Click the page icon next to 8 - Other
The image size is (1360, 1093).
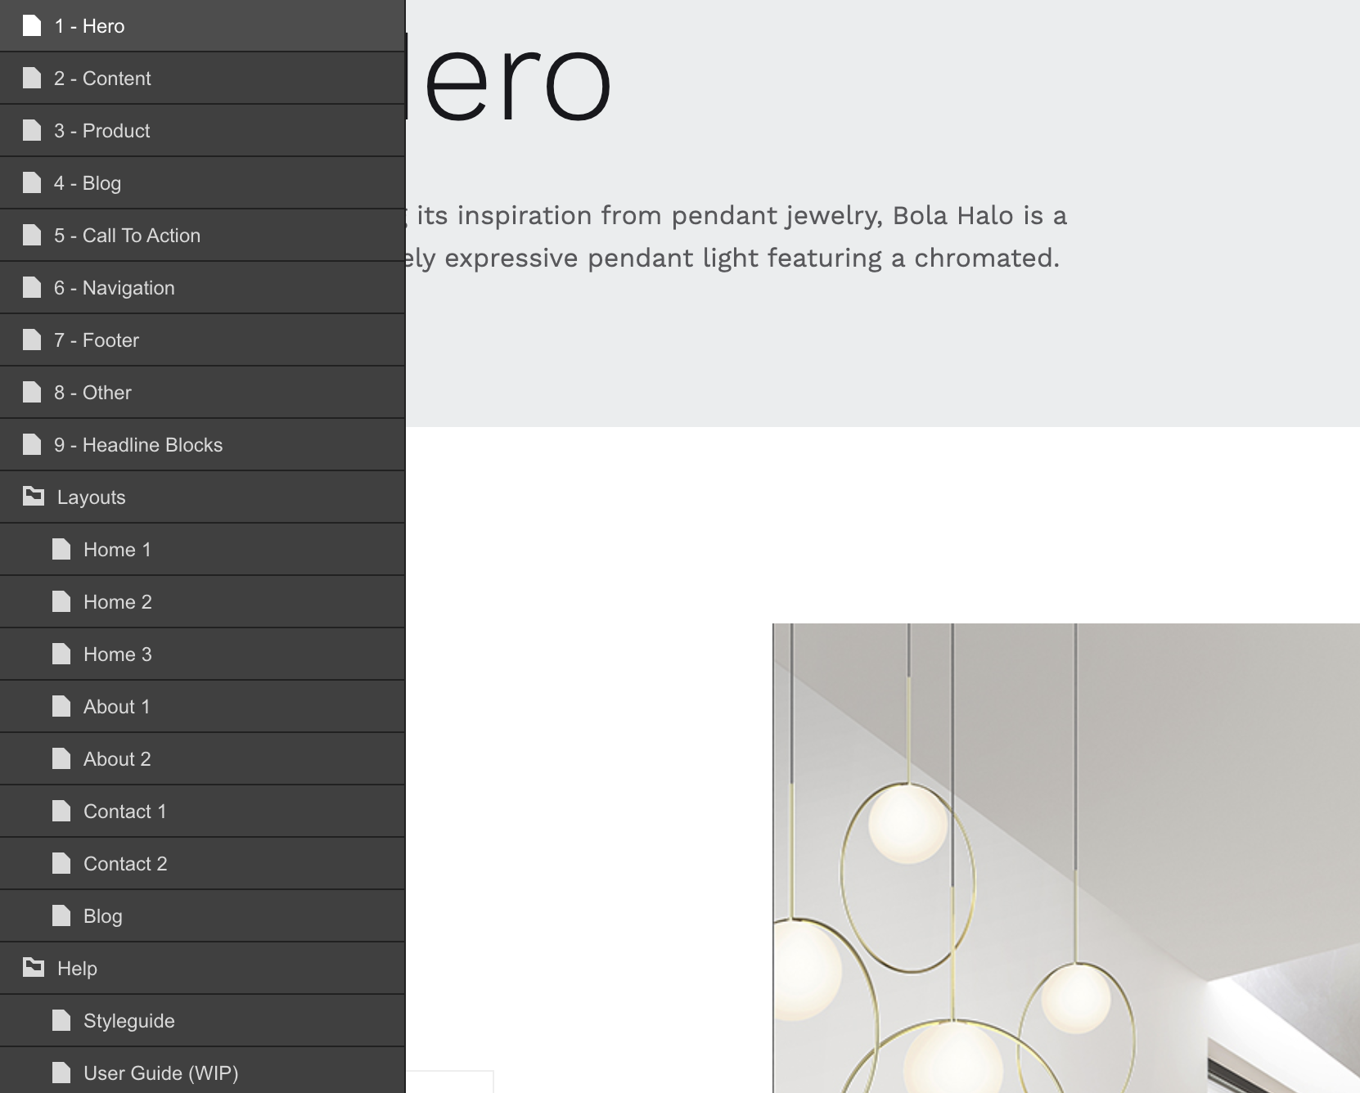tap(32, 393)
